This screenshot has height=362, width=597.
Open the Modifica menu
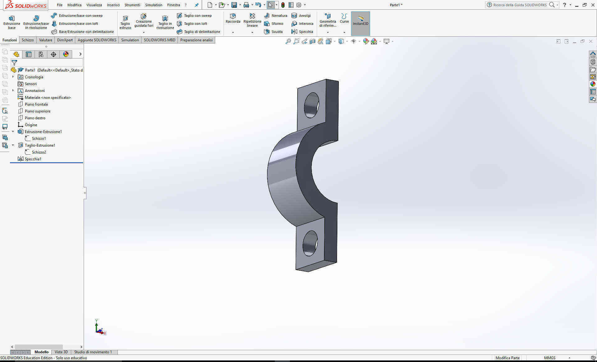click(x=74, y=5)
